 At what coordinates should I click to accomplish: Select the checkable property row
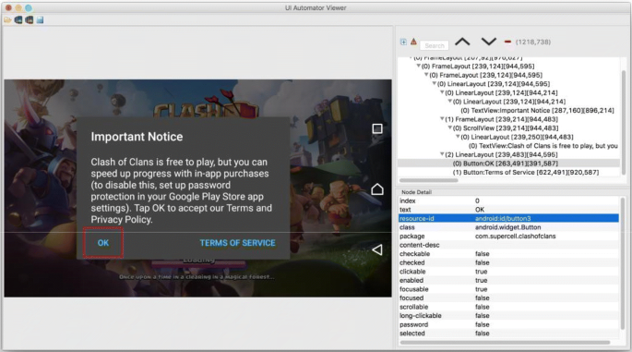[x=508, y=254]
